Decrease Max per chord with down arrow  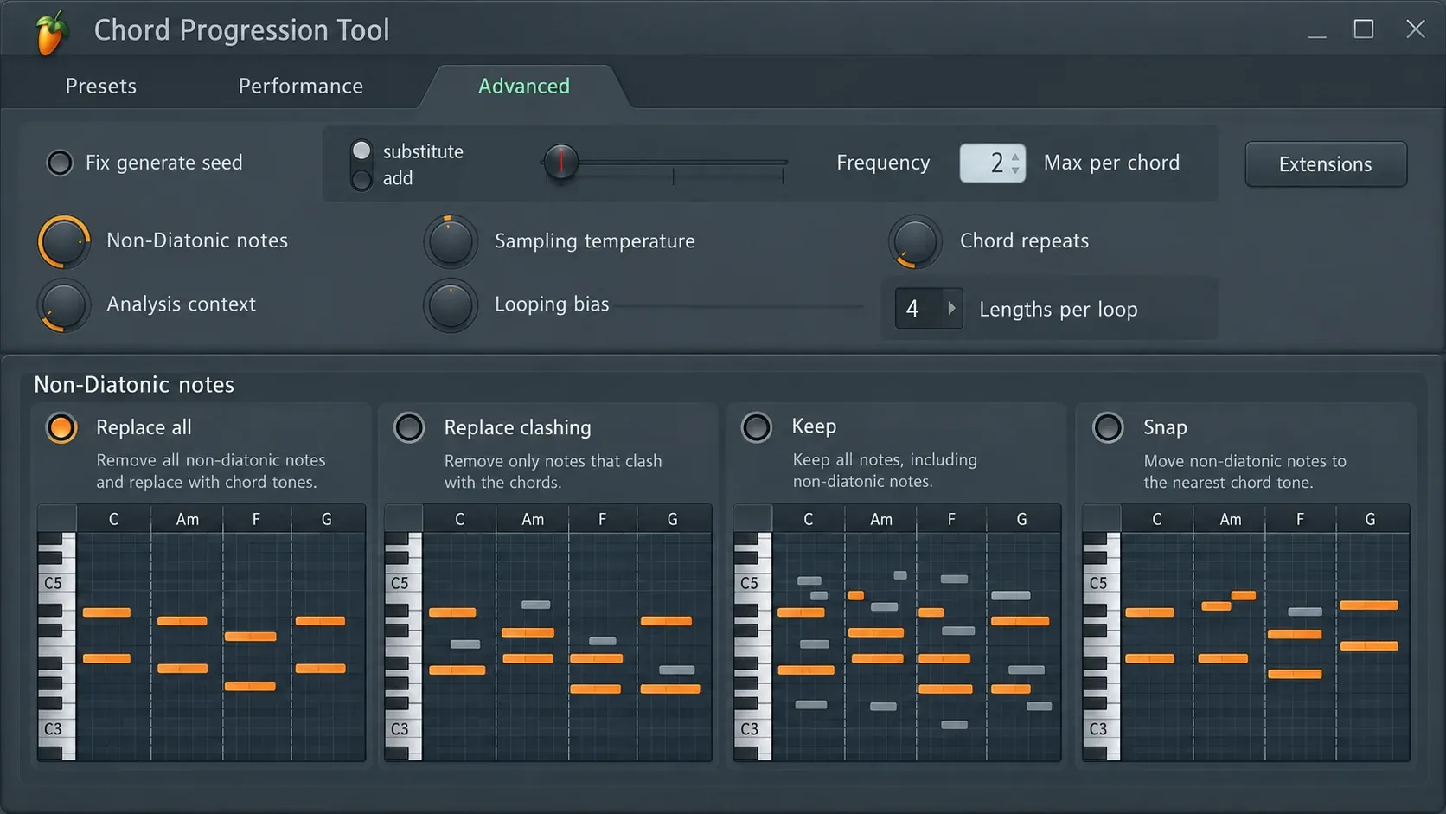[1015, 170]
